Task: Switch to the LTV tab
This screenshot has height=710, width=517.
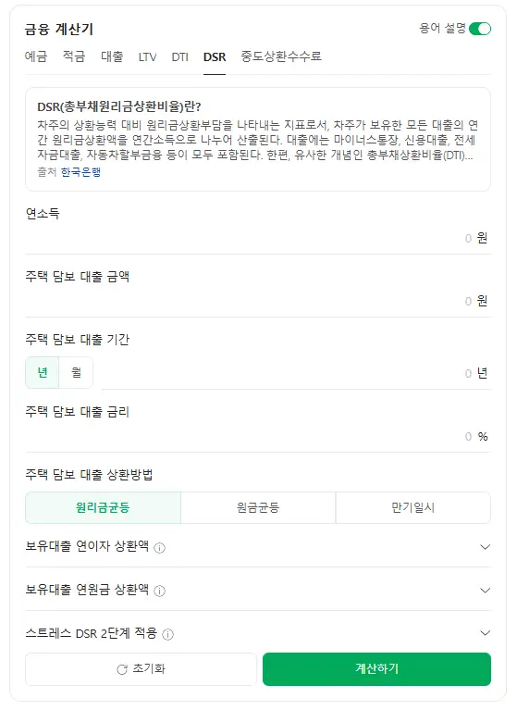Action: [x=147, y=57]
